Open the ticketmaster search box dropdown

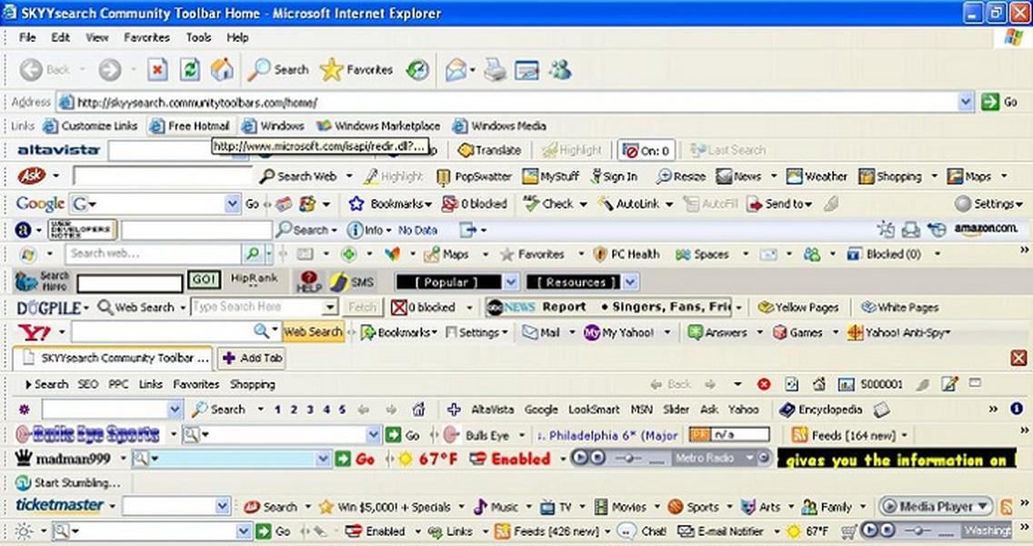pos(222,507)
